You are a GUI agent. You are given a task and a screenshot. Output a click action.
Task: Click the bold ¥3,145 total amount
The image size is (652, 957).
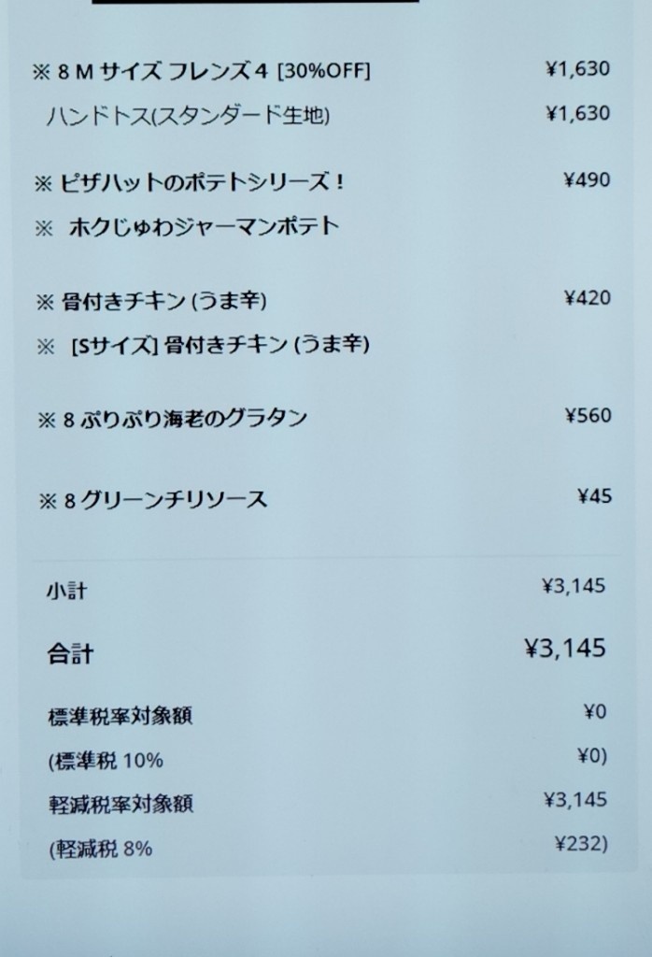tap(565, 649)
